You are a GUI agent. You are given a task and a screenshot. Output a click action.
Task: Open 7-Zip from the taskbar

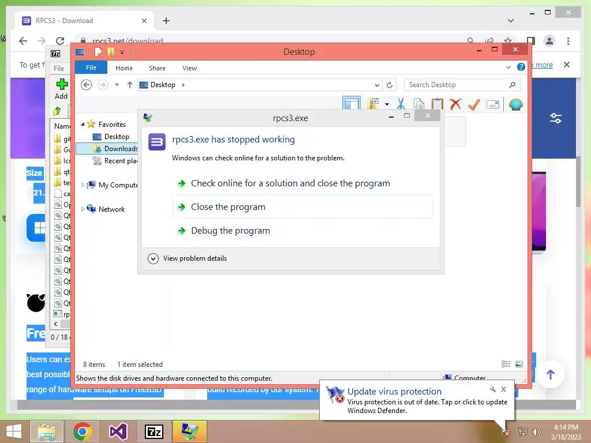click(154, 431)
